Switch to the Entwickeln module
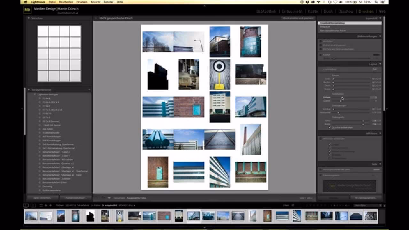The width and height of the screenshot is (409, 230). point(292,11)
